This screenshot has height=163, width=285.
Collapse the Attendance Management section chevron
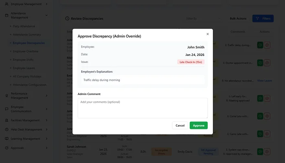click(x=47, y=15)
